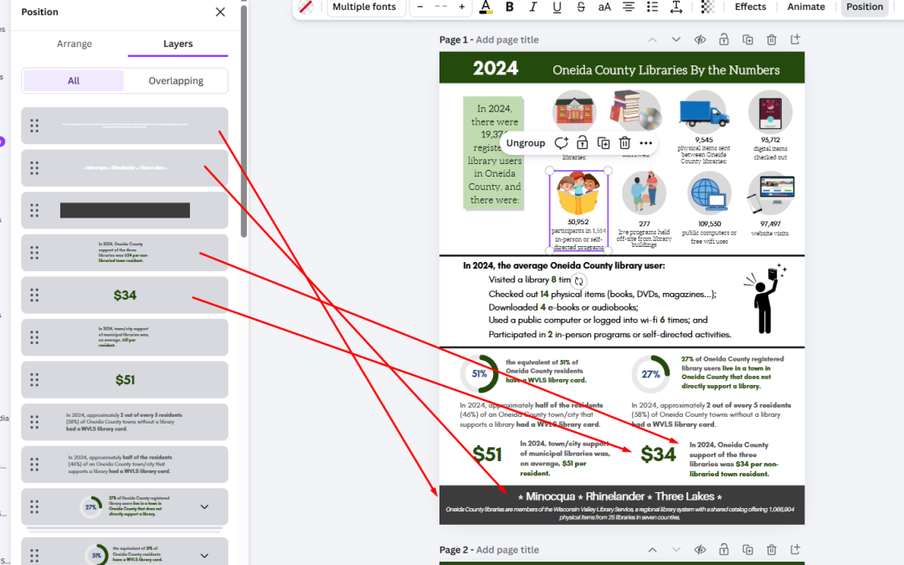Expand the 27% layer entry chevron

click(204, 506)
